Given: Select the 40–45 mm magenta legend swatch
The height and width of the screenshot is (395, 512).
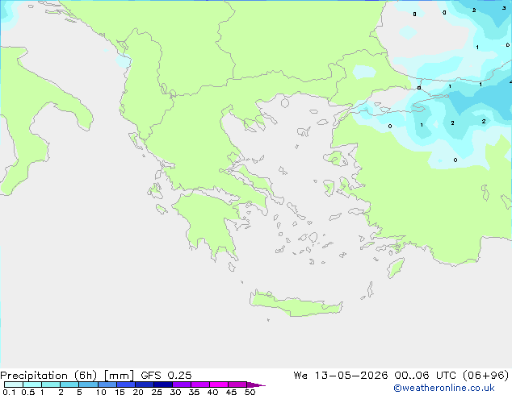Looking at the screenshot, I should pos(219,385).
